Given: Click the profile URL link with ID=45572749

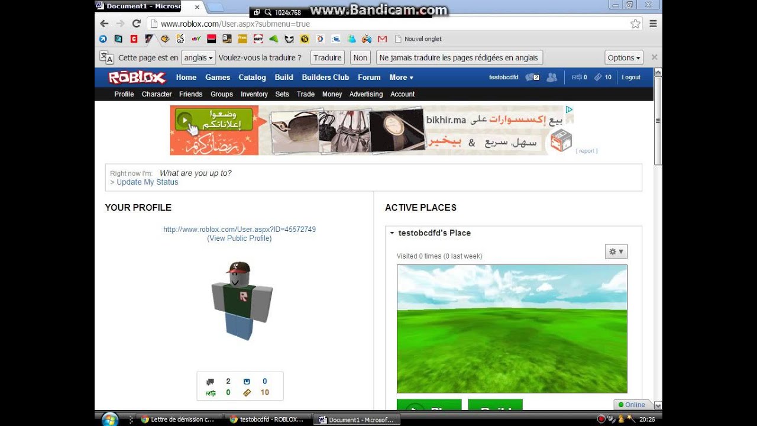Looking at the screenshot, I should click(x=240, y=230).
